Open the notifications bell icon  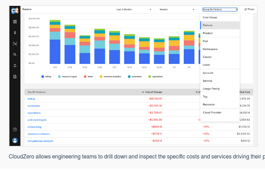tap(15, 66)
